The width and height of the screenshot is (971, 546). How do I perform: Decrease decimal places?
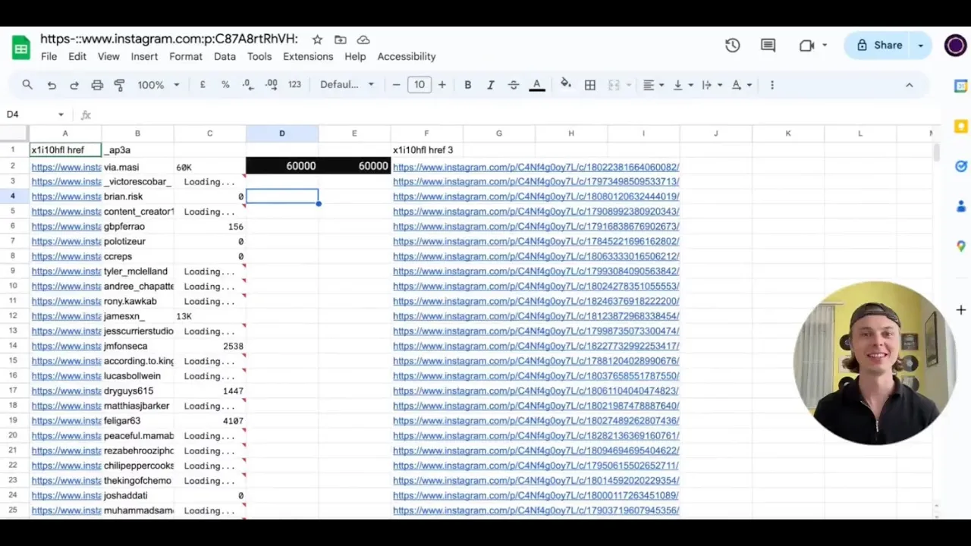click(248, 85)
